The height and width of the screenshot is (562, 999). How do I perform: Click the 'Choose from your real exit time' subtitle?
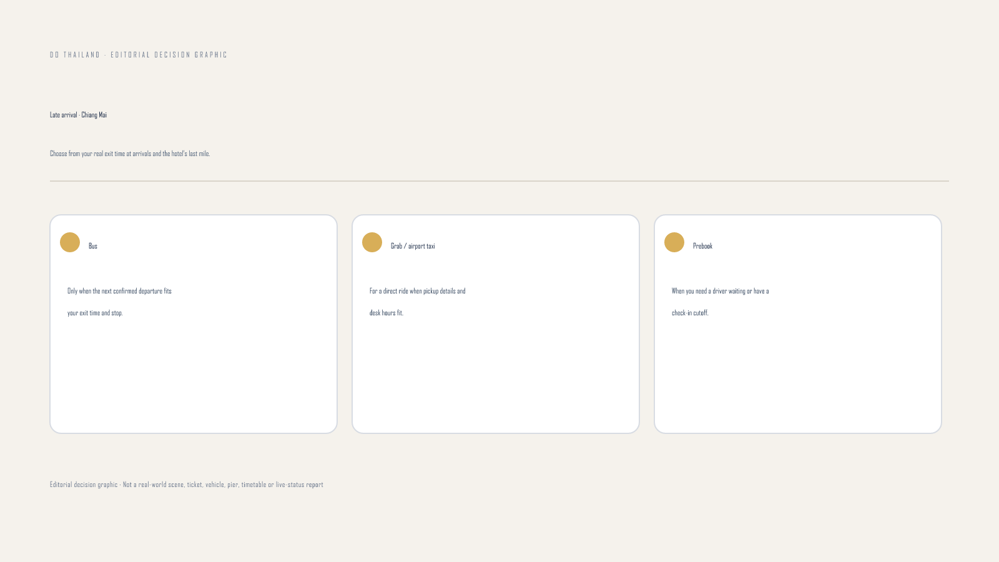130,154
